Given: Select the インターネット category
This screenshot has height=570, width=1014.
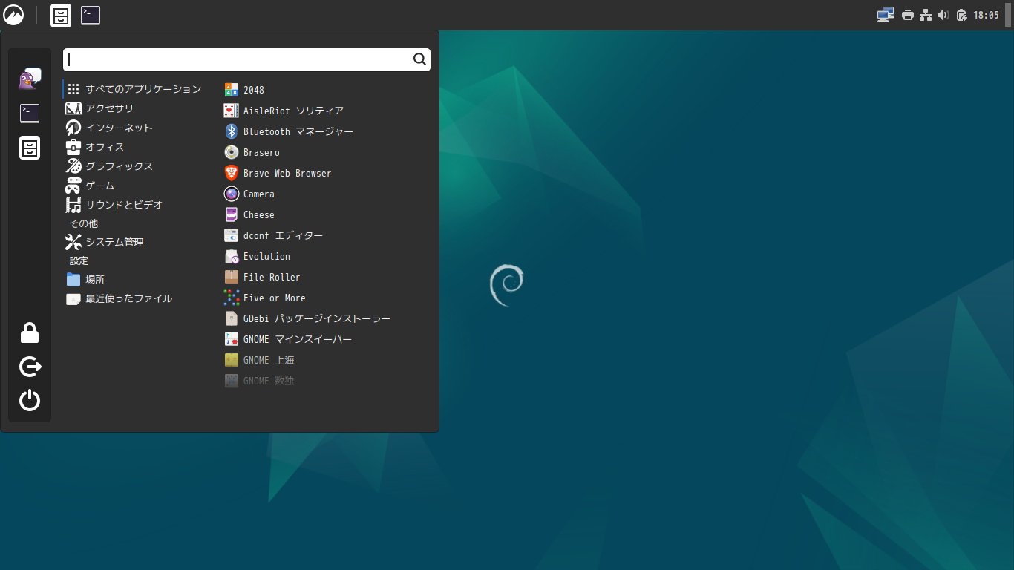Looking at the screenshot, I should 118,128.
